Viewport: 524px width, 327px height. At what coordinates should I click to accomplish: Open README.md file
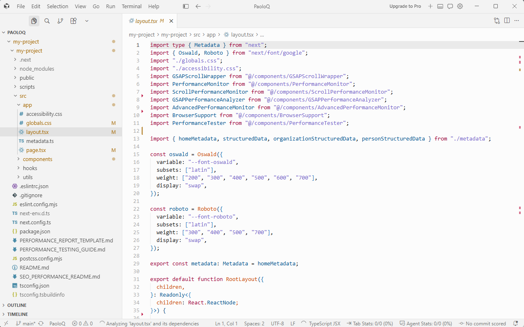pyautogui.click(x=61, y=267)
